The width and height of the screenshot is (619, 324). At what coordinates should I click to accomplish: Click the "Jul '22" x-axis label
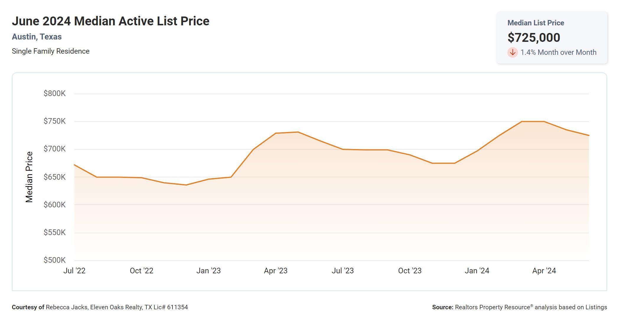[74, 271]
